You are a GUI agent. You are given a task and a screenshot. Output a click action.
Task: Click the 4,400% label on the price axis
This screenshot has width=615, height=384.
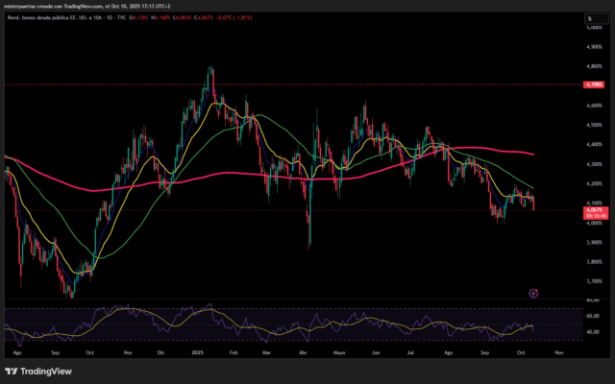pos(594,144)
